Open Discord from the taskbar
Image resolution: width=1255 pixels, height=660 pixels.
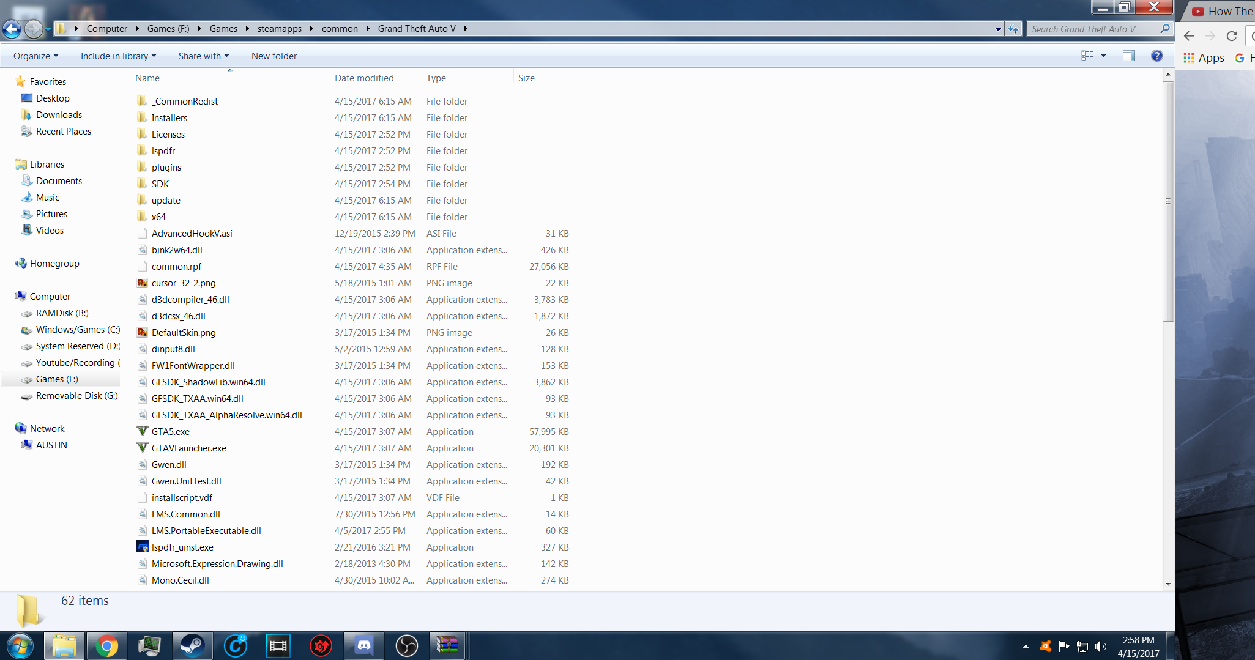[363, 646]
